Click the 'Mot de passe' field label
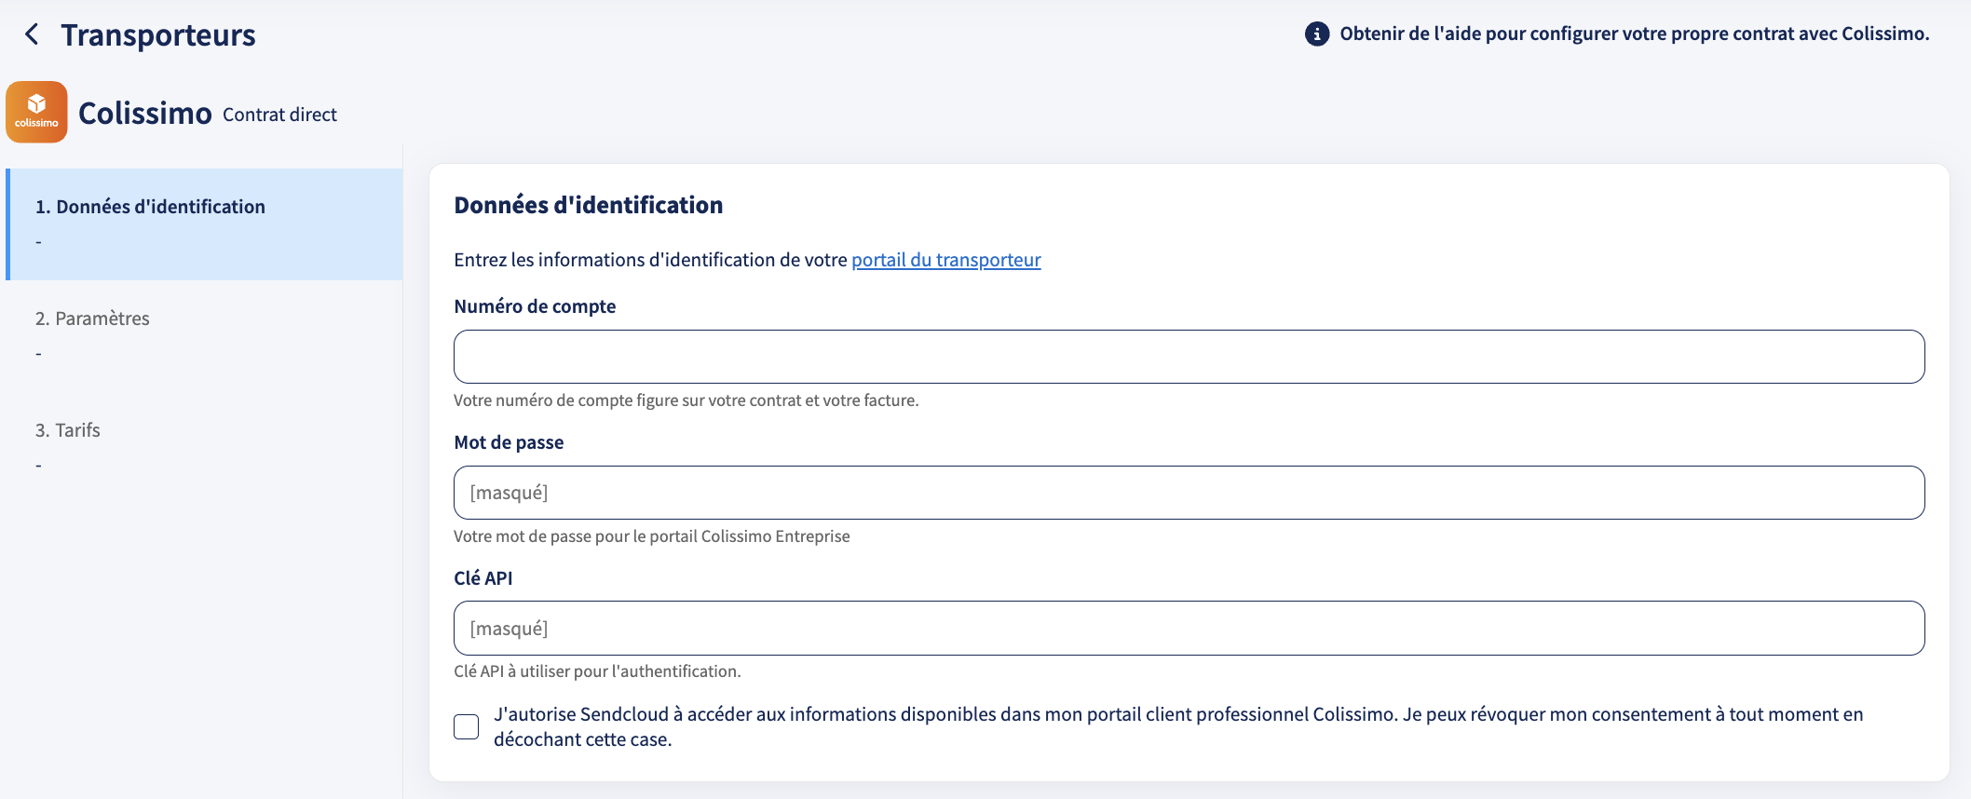 509,442
